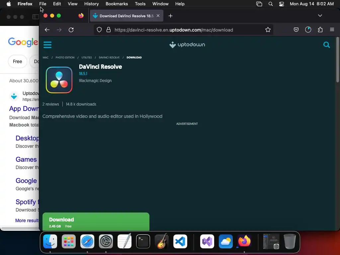Open the Edit menu
Screen dimensions: 340x255
pos(57,4)
